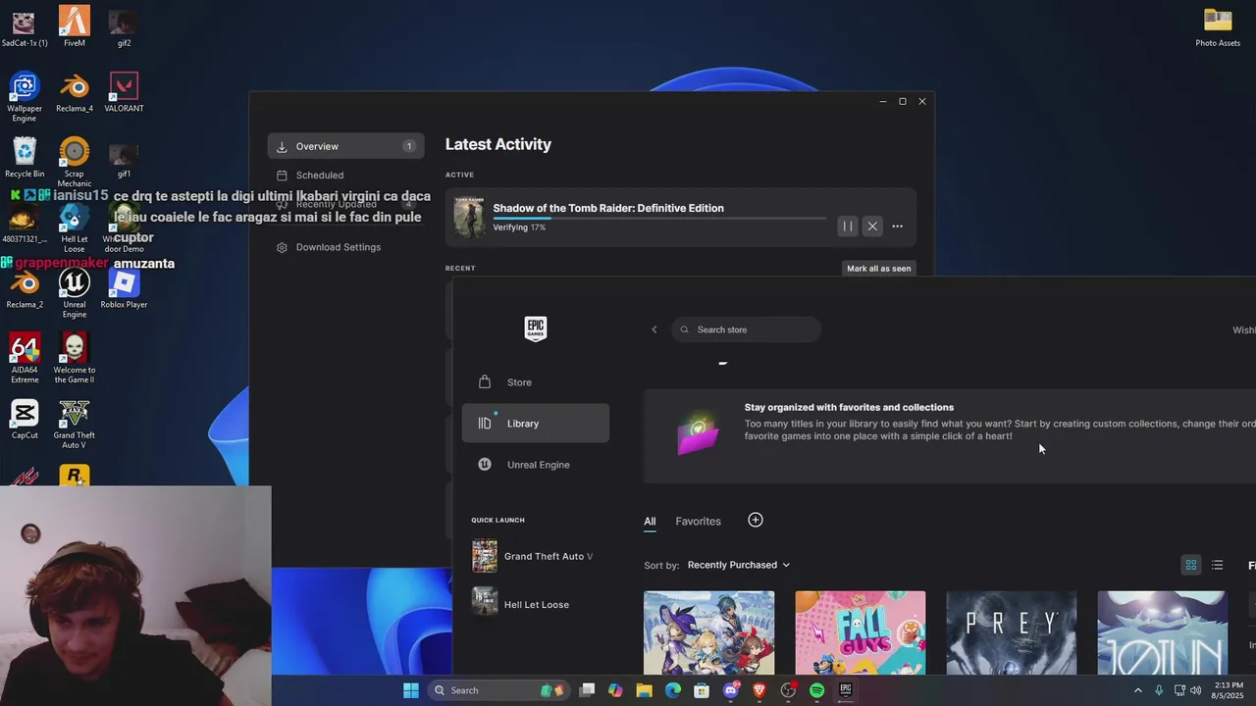Show hidden system tray icons

point(1138,690)
